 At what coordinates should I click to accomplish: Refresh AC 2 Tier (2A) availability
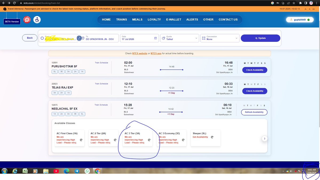coord(115,140)
